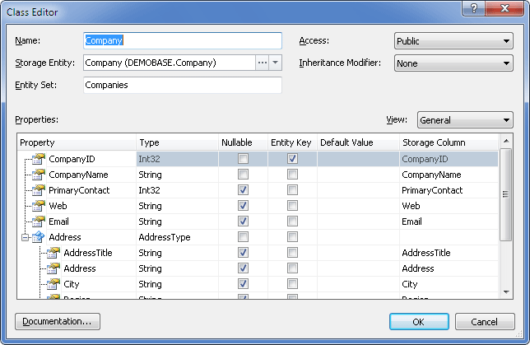Click the Storage Column header

tap(449, 142)
